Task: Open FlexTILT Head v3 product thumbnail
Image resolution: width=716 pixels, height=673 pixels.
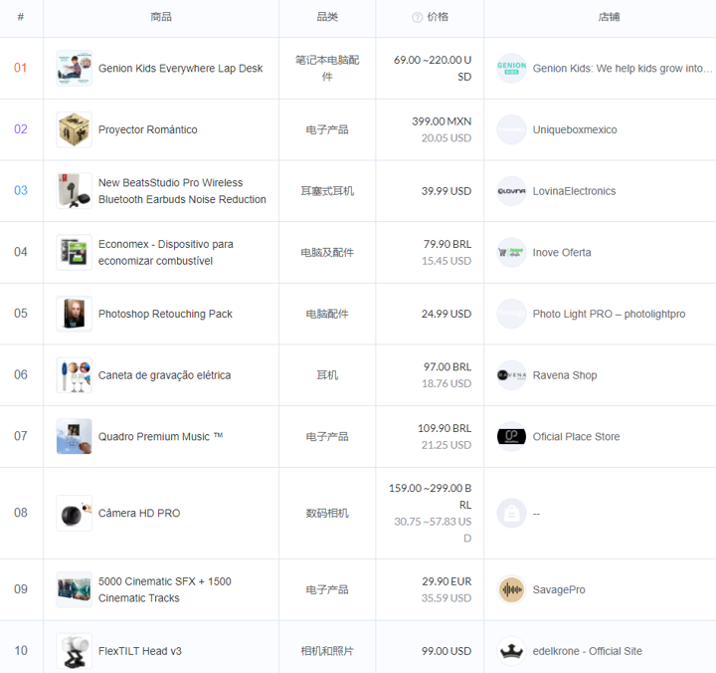Action: coord(74,651)
